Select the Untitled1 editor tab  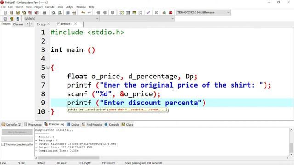(x=64, y=24)
